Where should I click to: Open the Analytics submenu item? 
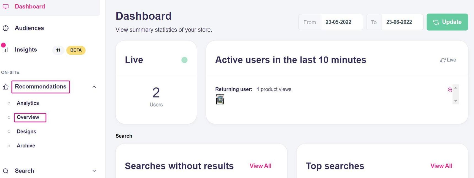(x=28, y=103)
